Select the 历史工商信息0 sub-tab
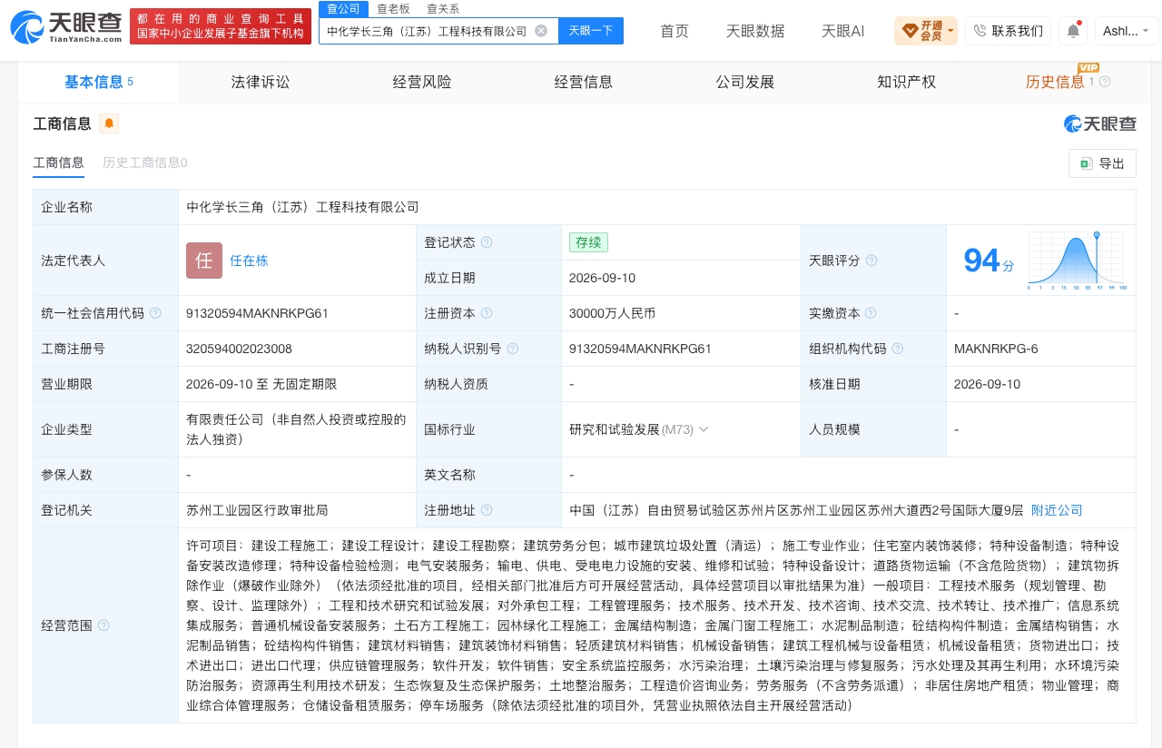This screenshot has height=748, width=1162. pyautogui.click(x=145, y=163)
